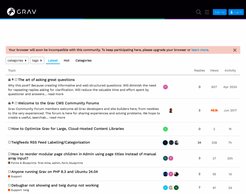Click lock icon on 'Welcome to the Grav' topic

click(x=9, y=103)
